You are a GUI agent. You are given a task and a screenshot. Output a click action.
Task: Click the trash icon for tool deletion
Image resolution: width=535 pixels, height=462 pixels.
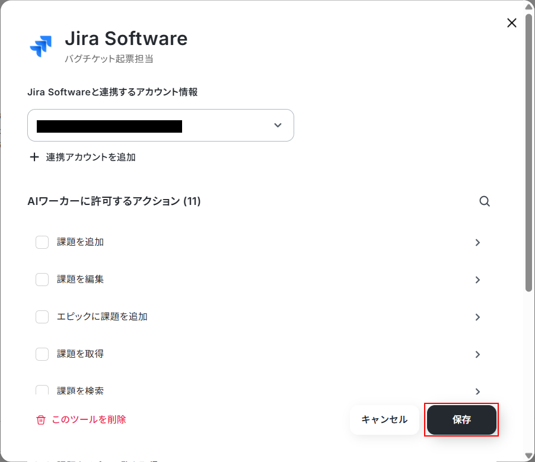pos(41,420)
